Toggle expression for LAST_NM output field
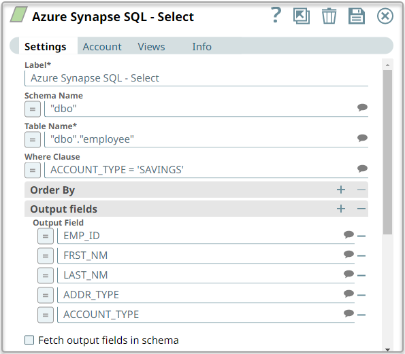Image resolution: width=405 pixels, height=354 pixels. (46, 275)
